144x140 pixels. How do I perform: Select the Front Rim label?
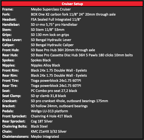pos(11,70)
